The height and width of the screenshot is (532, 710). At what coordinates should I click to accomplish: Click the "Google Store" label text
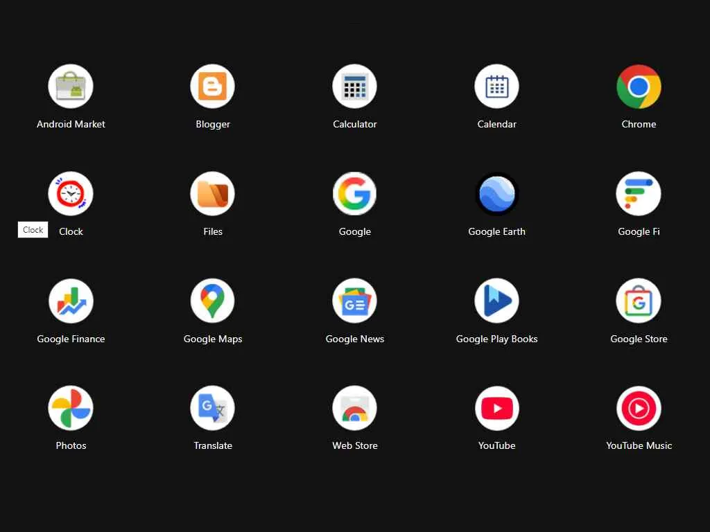[639, 339]
